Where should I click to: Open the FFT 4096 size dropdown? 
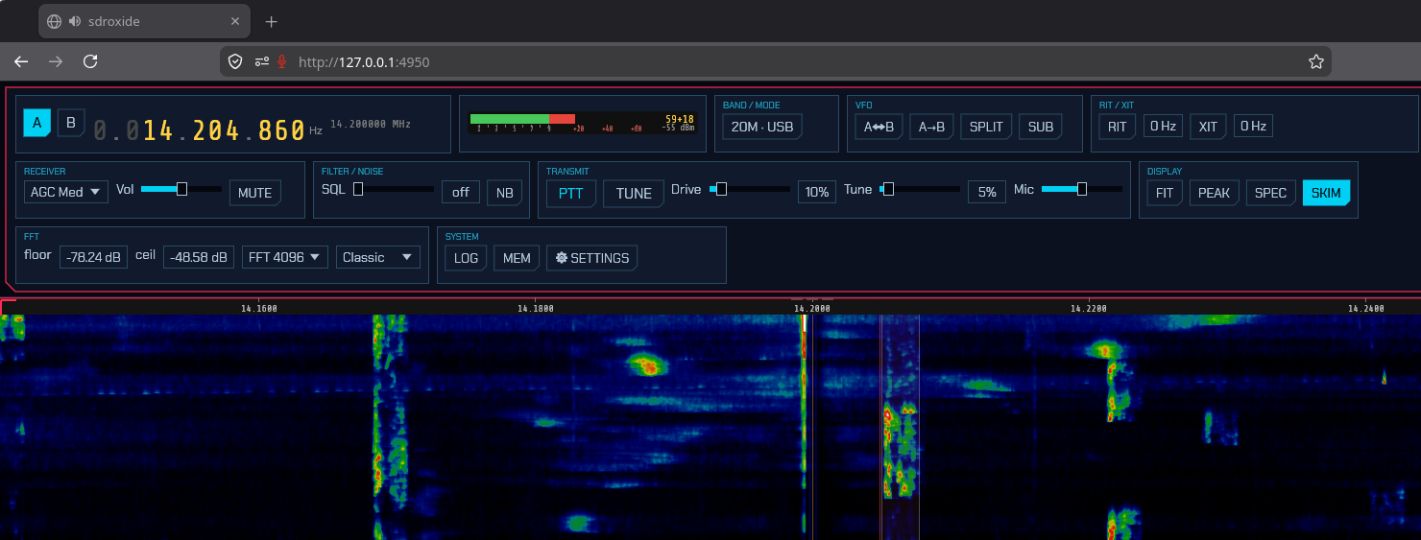coord(285,257)
